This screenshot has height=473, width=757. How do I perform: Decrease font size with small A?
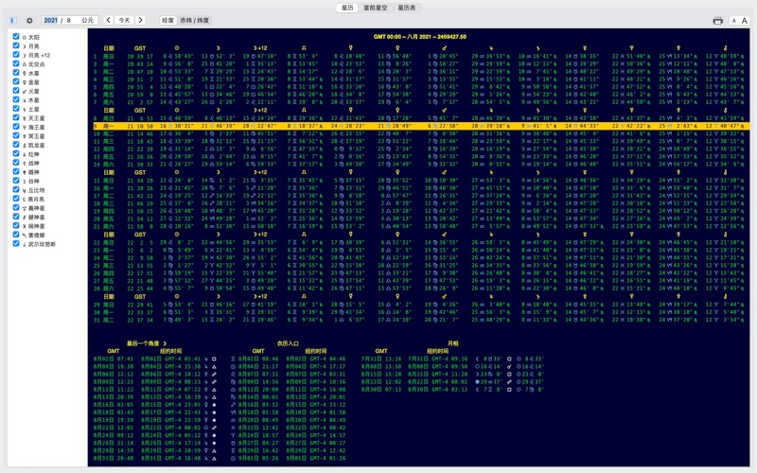click(734, 20)
